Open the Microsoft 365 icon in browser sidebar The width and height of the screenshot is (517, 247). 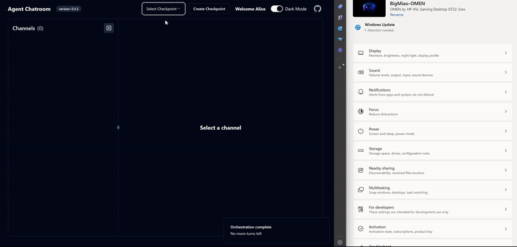[340, 50]
